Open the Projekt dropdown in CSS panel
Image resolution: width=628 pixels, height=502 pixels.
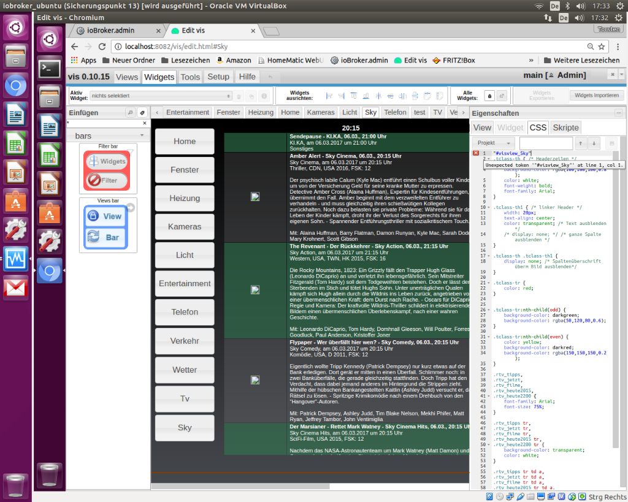point(494,143)
